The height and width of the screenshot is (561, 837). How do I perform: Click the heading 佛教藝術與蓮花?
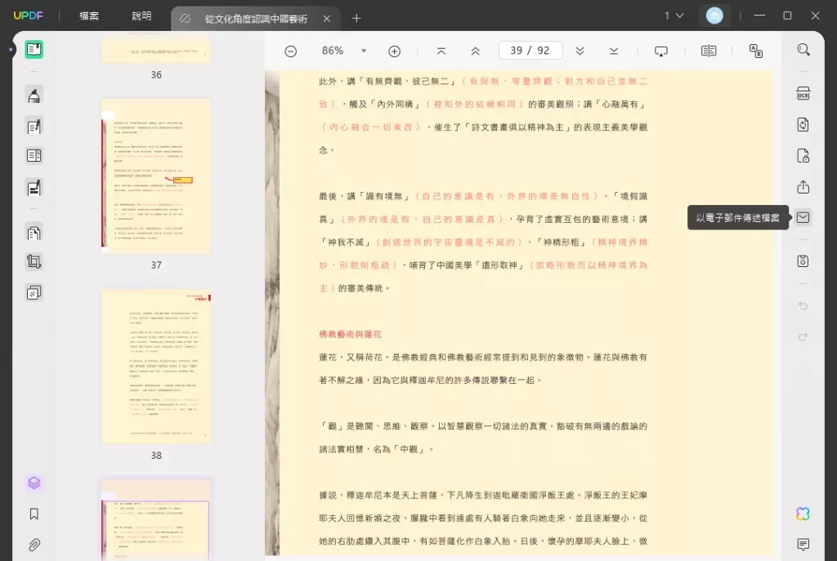point(350,334)
